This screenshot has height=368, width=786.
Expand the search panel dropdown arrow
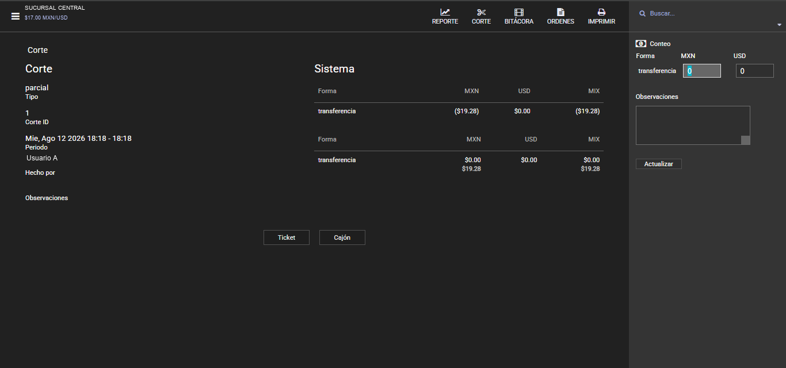point(779,25)
